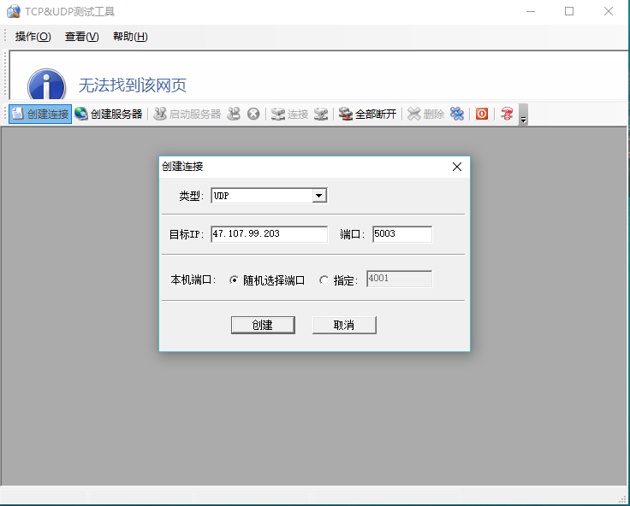Click the round grey X toolbar icon

[x=253, y=114]
